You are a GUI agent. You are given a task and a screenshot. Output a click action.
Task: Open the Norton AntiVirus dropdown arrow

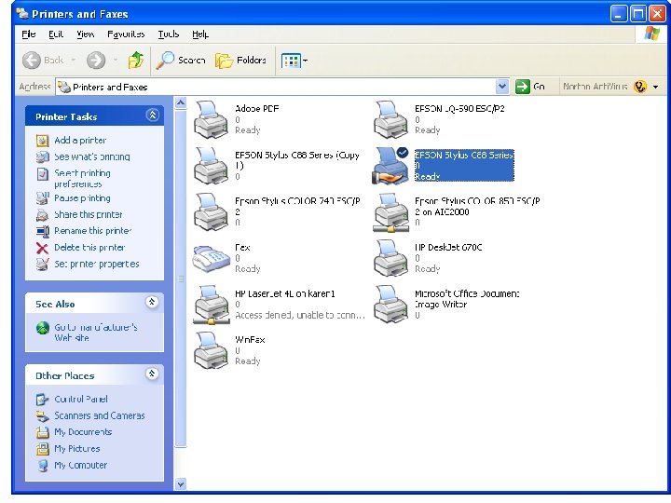(x=655, y=87)
